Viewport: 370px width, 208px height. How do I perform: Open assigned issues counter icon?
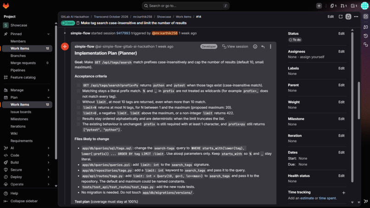[x=333, y=6]
